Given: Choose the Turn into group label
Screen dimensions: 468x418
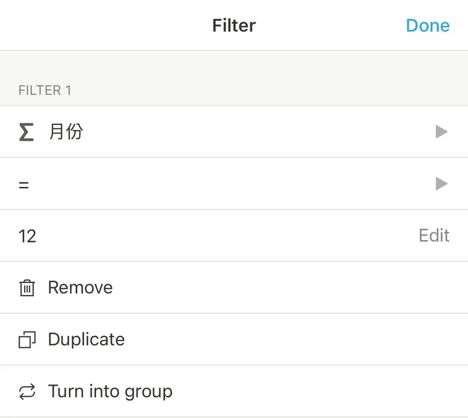Looking at the screenshot, I should click(x=110, y=391).
